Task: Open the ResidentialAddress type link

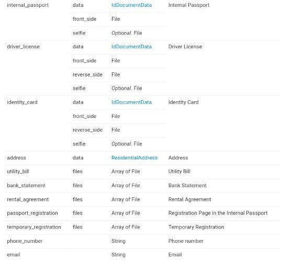Action: click(134, 158)
